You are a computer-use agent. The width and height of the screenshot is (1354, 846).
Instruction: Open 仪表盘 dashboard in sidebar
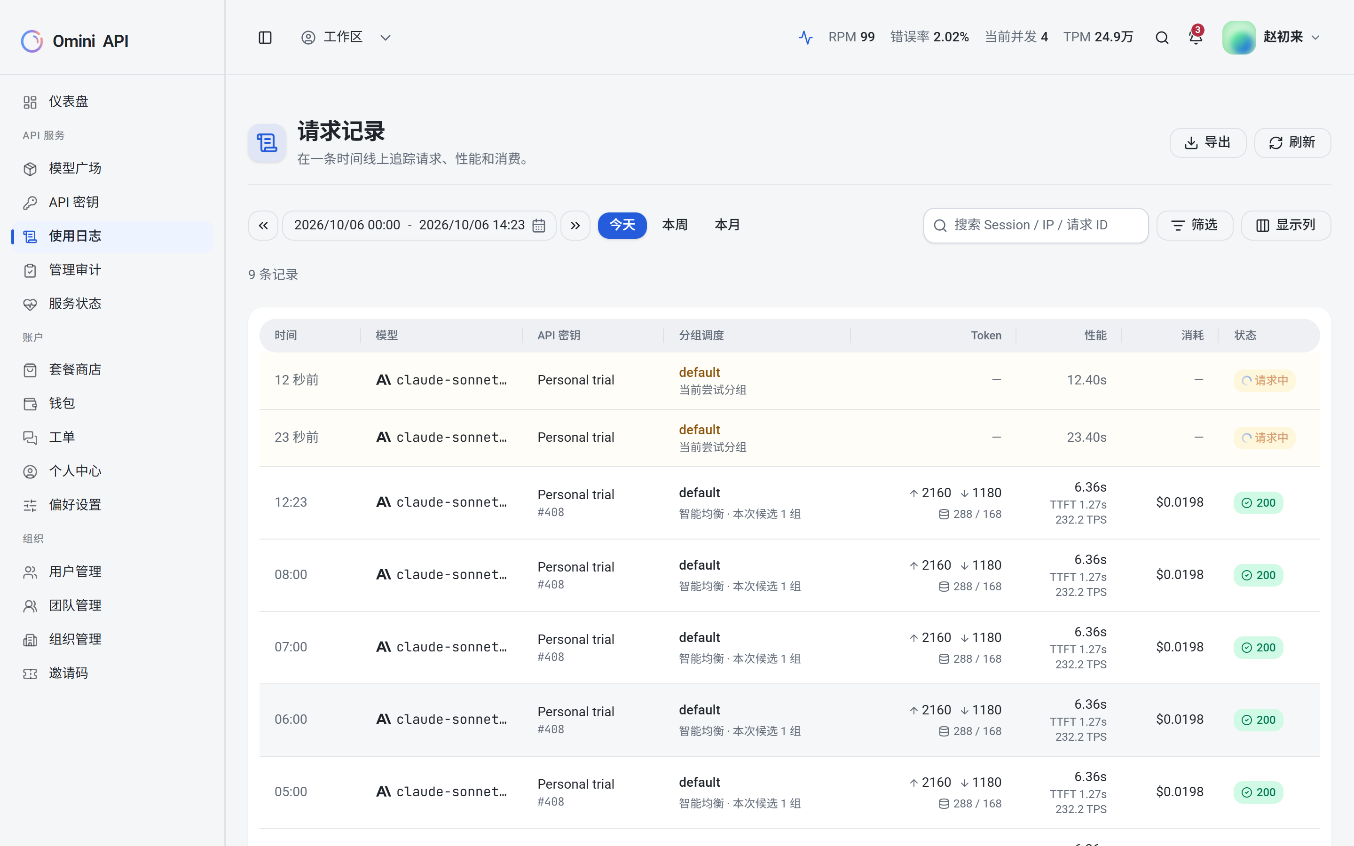(112, 102)
